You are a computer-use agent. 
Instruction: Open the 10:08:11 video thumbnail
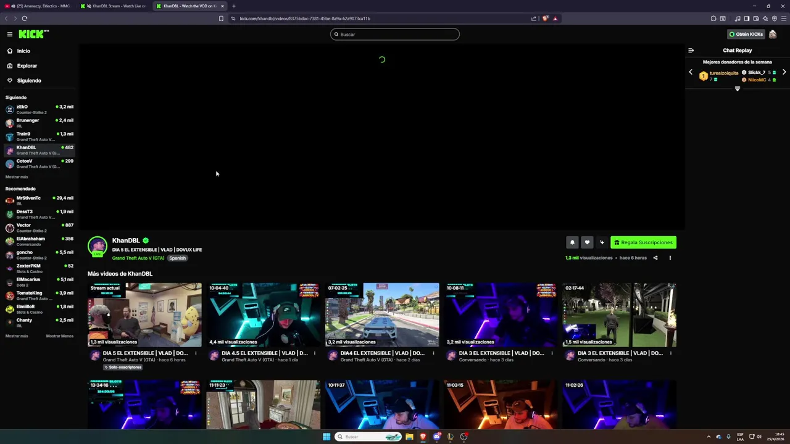coord(501,315)
